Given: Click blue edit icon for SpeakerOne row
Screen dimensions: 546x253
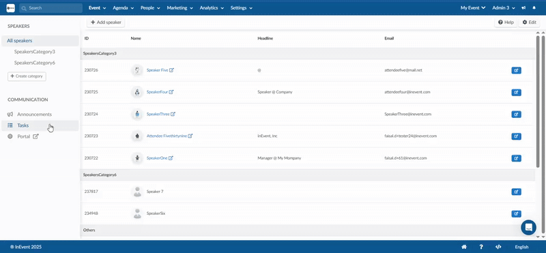Looking at the screenshot, I should click(x=516, y=158).
